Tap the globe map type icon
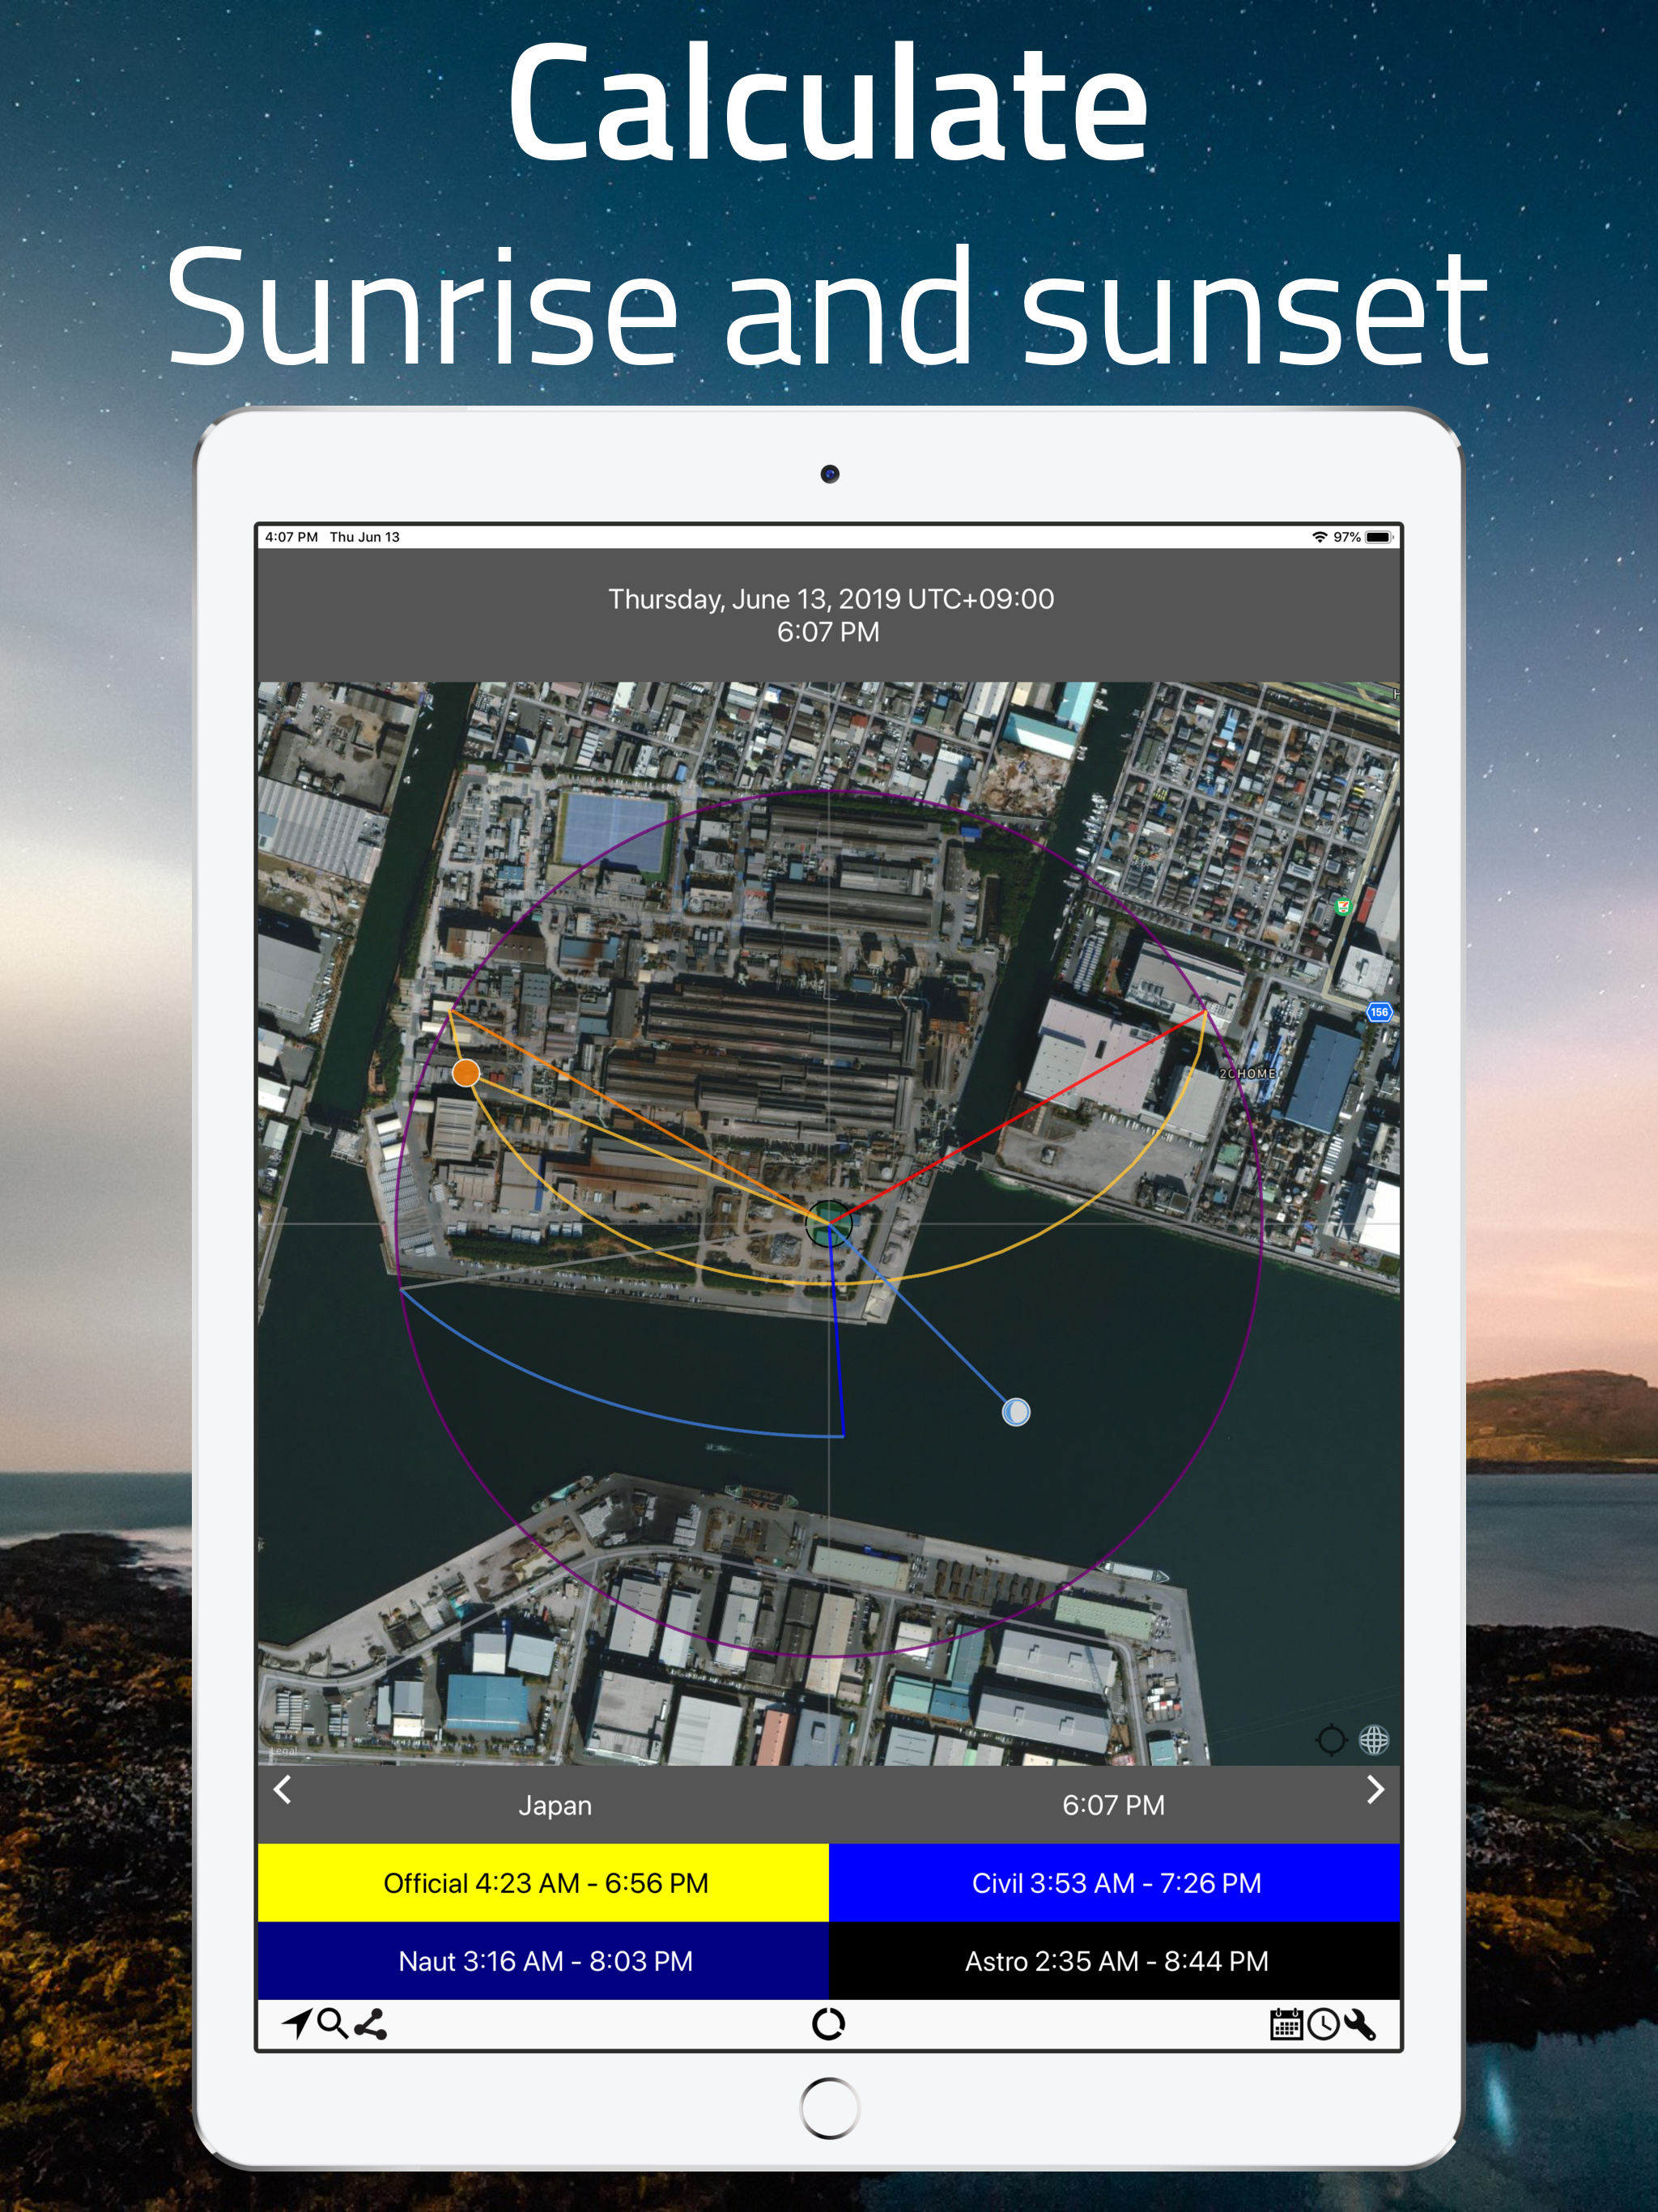The height and width of the screenshot is (2212, 1658). click(1374, 1740)
